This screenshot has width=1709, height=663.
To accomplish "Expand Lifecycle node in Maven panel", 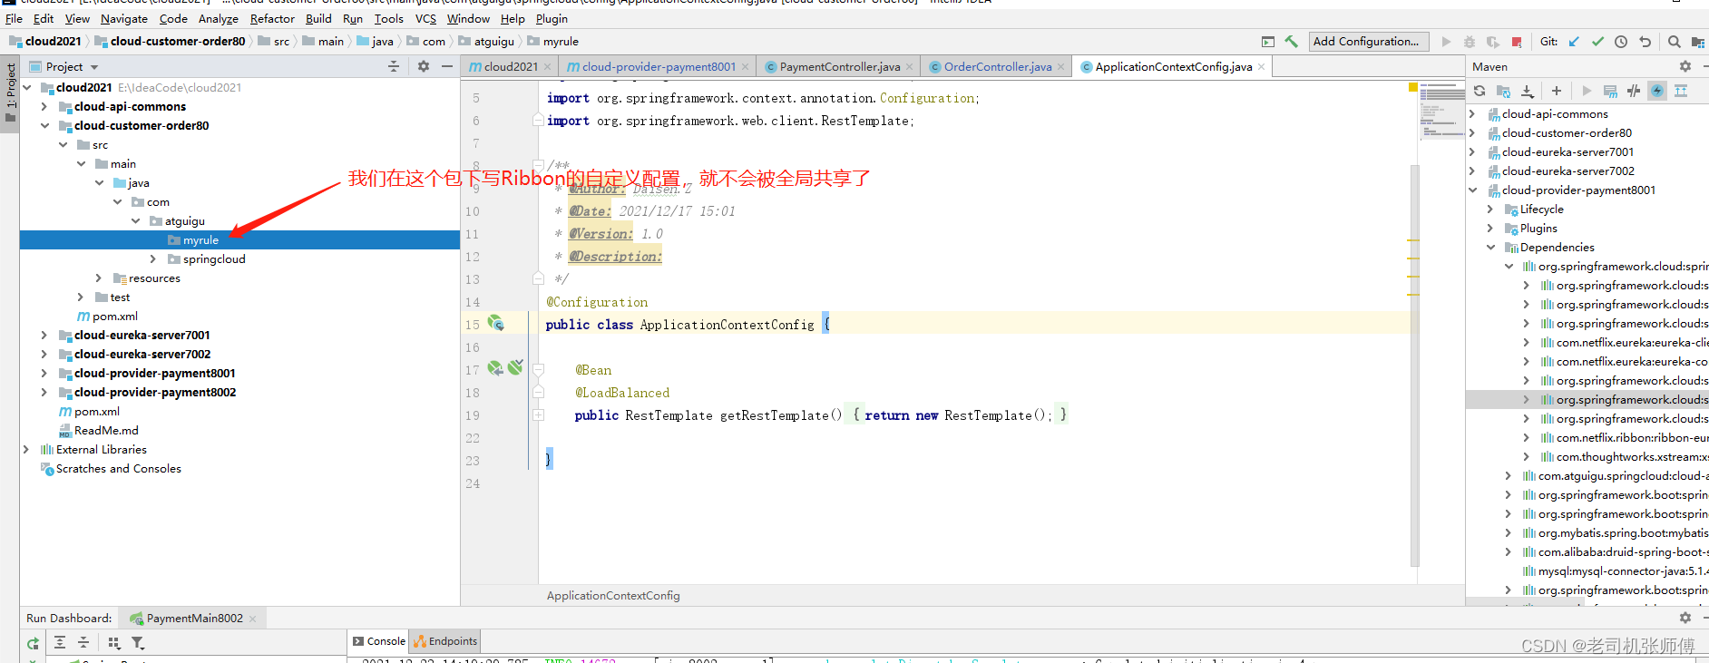I will 1490,210.
